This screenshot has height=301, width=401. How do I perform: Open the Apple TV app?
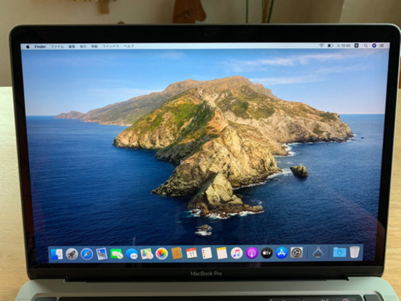point(267,253)
